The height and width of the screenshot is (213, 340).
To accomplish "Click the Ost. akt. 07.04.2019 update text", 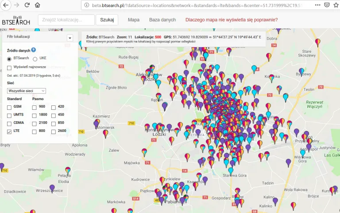I will (x=34, y=75).
